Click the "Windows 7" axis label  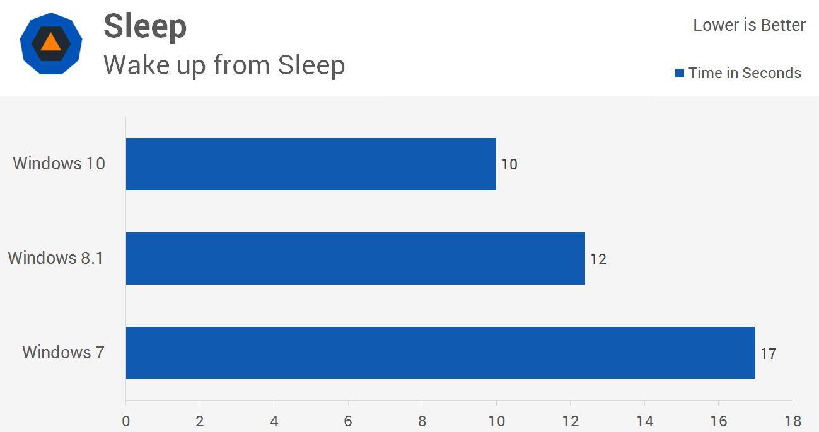[x=63, y=353]
